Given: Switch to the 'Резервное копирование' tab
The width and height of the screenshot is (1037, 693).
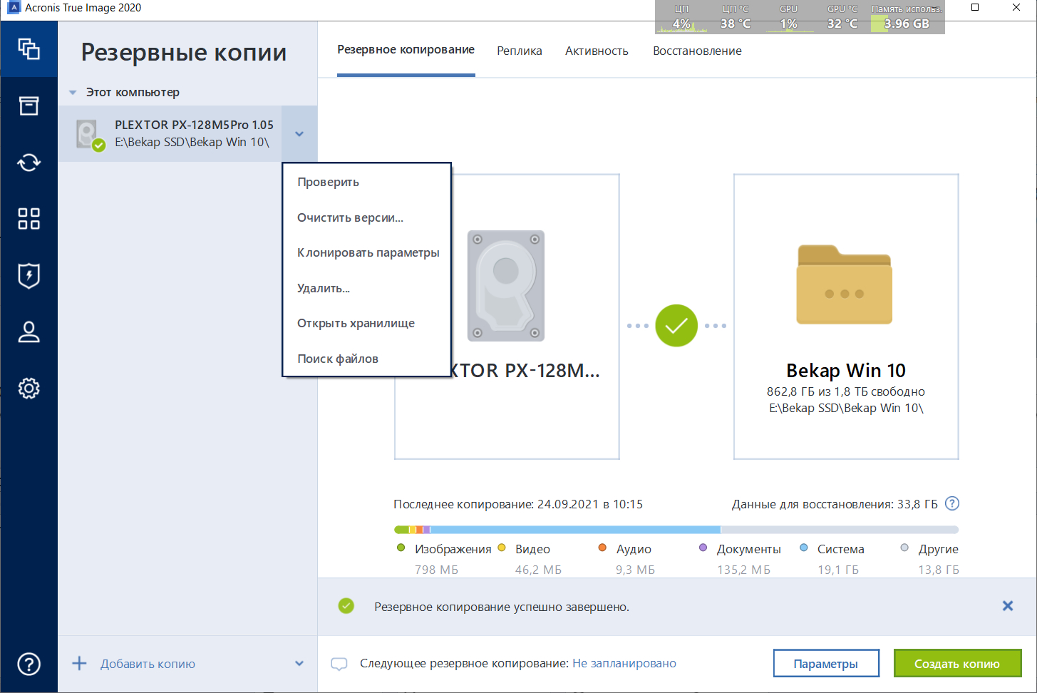Looking at the screenshot, I should [x=406, y=50].
